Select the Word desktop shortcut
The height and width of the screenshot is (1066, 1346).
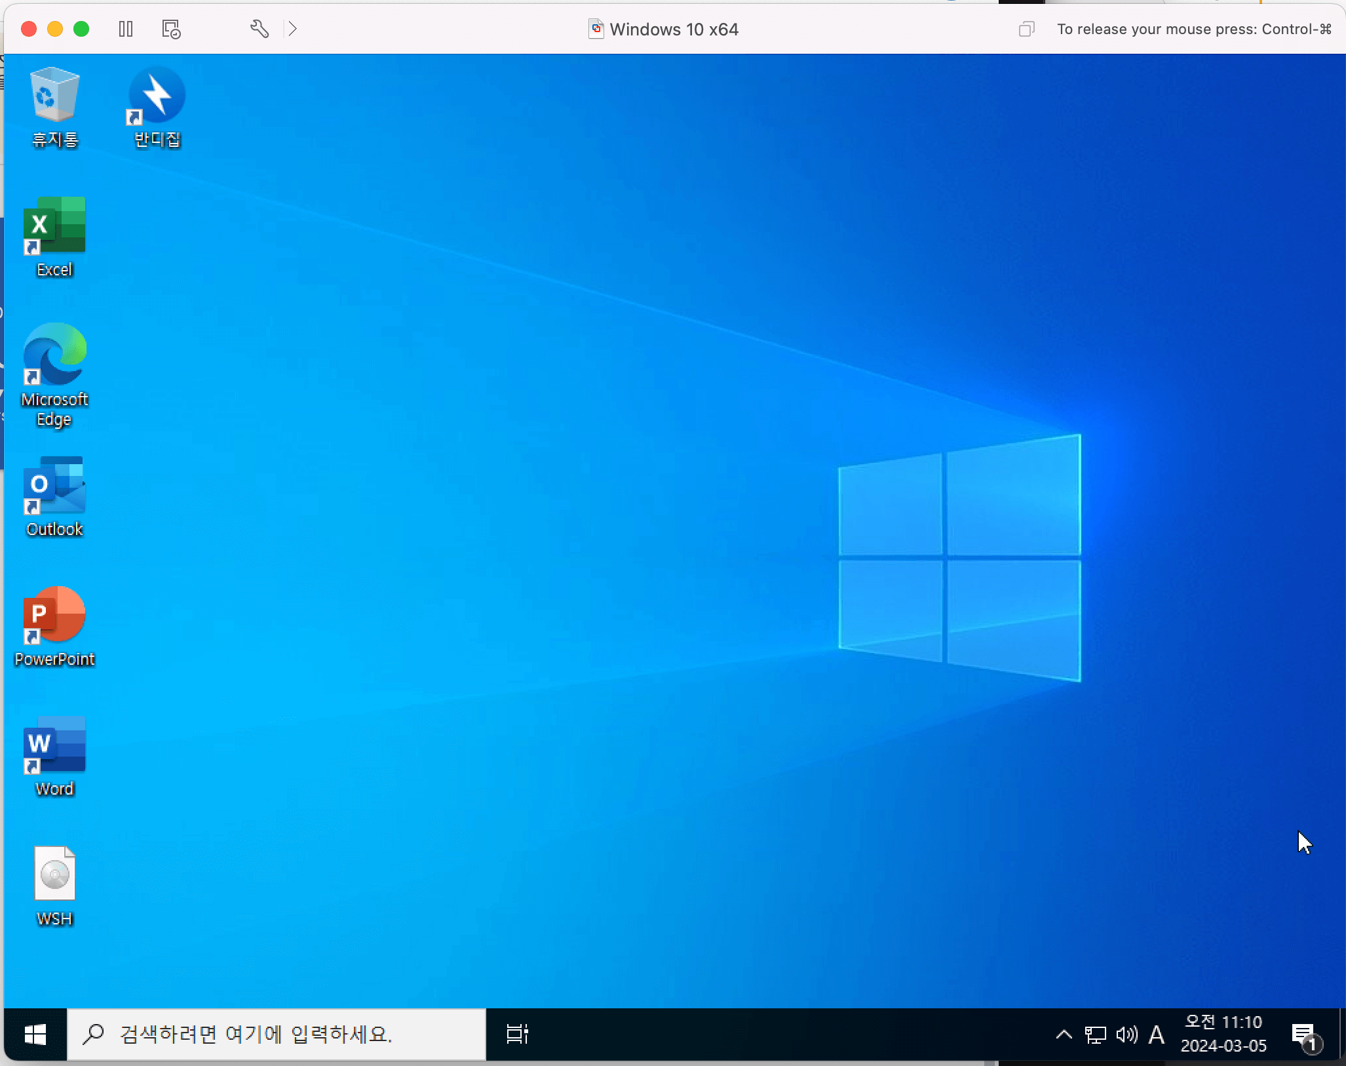54,757
